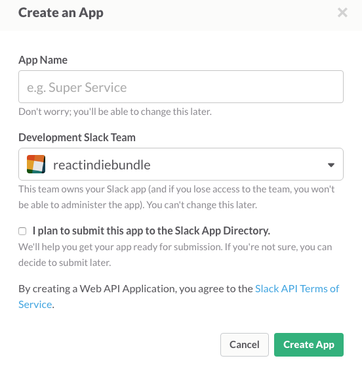This screenshot has width=362, height=373.
Task: Click the reactindiebundle team logo icon
Action: coord(36,164)
